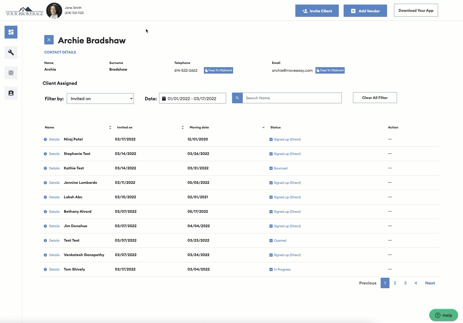This screenshot has height=323, width=463.
Task: Open action menu for Stephanie Test
Action: (x=390, y=154)
